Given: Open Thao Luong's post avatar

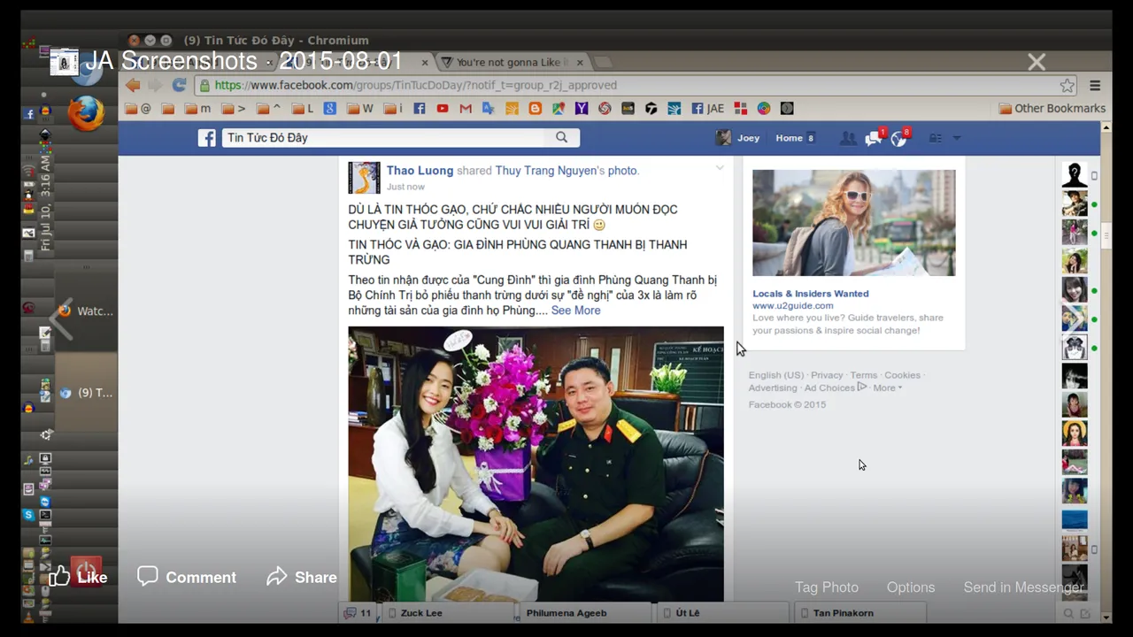Looking at the screenshot, I should click(x=364, y=177).
